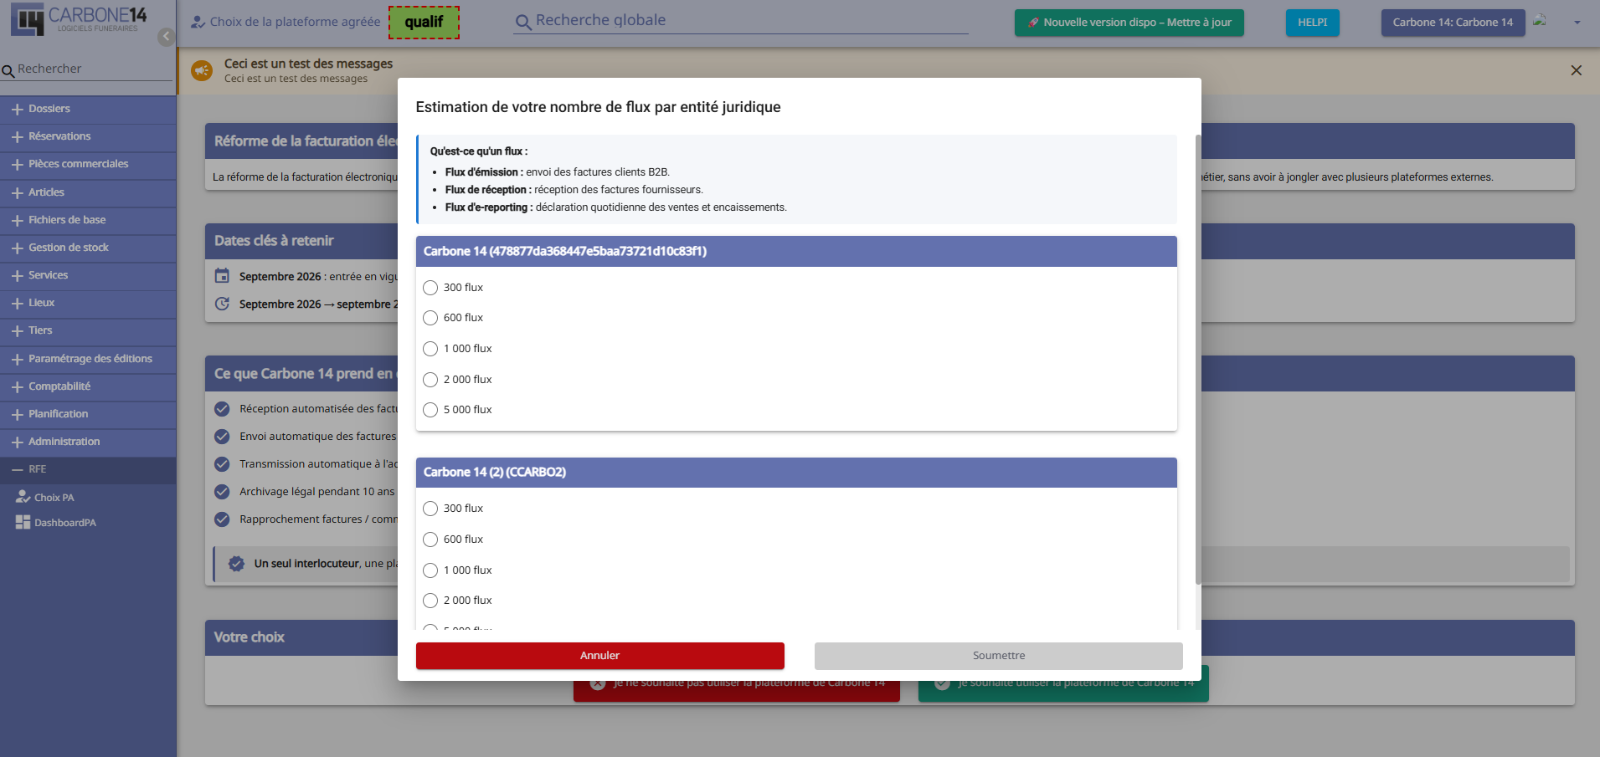The width and height of the screenshot is (1600, 757).
Task: Select 600 flux for Carbone 14 (2)
Action: (x=430, y=540)
